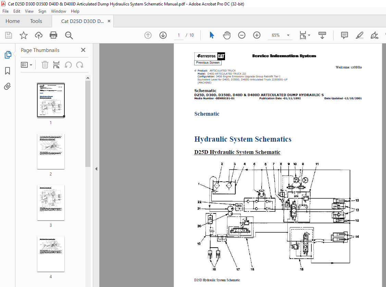
Task: Open the Bookmarks pane
Action: point(8,71)
